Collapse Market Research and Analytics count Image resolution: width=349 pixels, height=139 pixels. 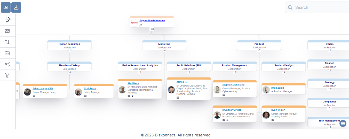coord(140,72)
